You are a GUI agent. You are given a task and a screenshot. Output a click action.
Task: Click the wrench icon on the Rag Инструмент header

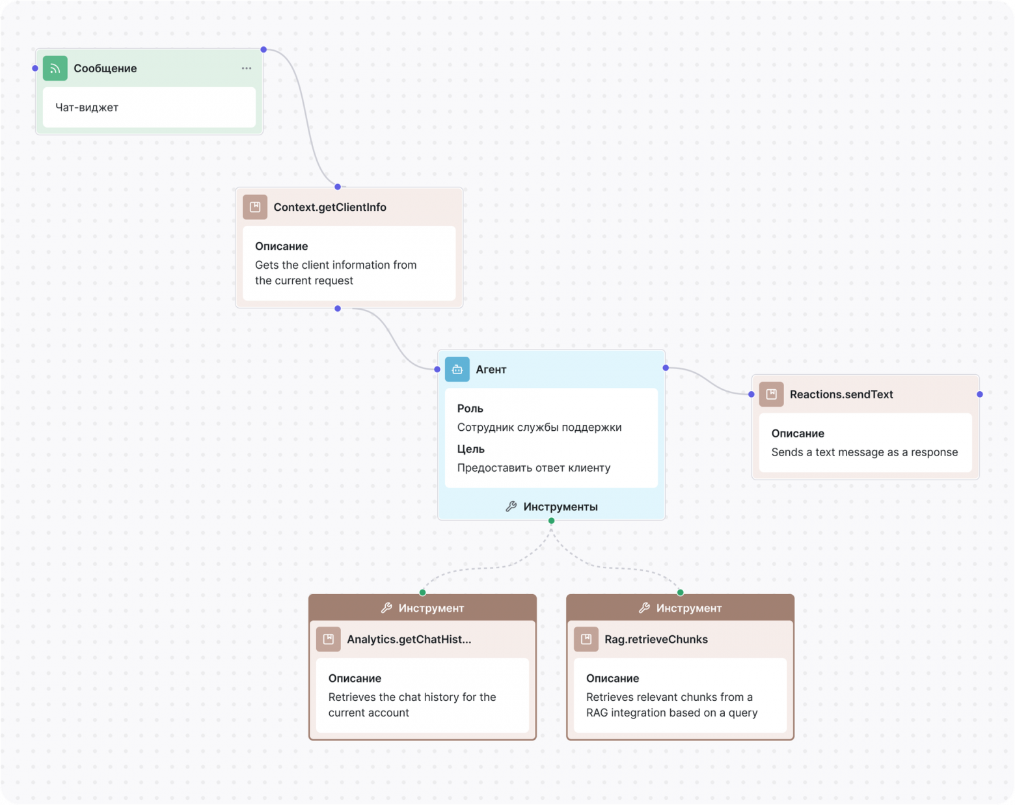[643, 608]
